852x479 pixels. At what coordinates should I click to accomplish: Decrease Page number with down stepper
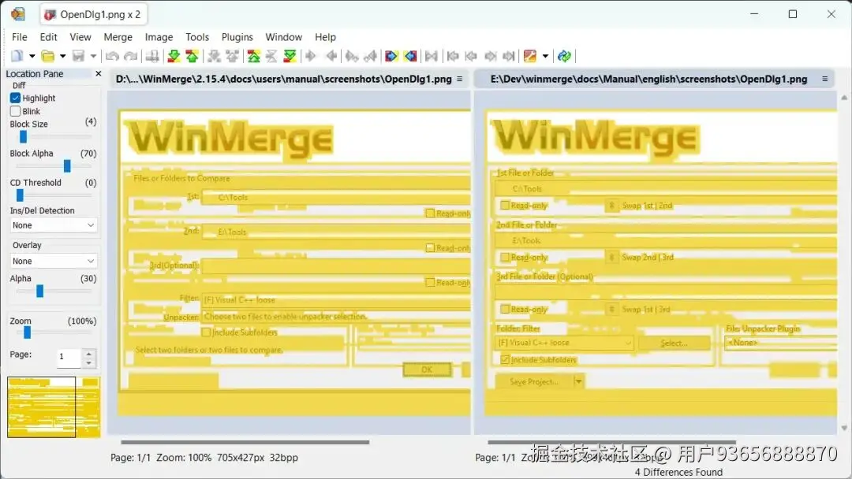[x=89, y=362]
